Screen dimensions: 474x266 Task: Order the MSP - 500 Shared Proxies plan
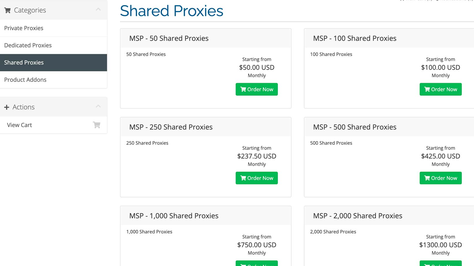(440, 178)
